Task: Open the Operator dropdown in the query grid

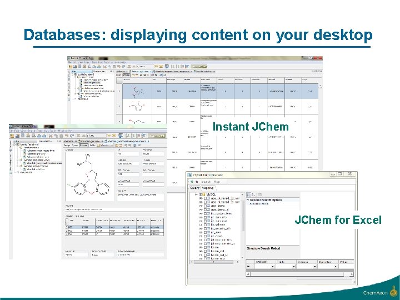Action: [336, 266]
